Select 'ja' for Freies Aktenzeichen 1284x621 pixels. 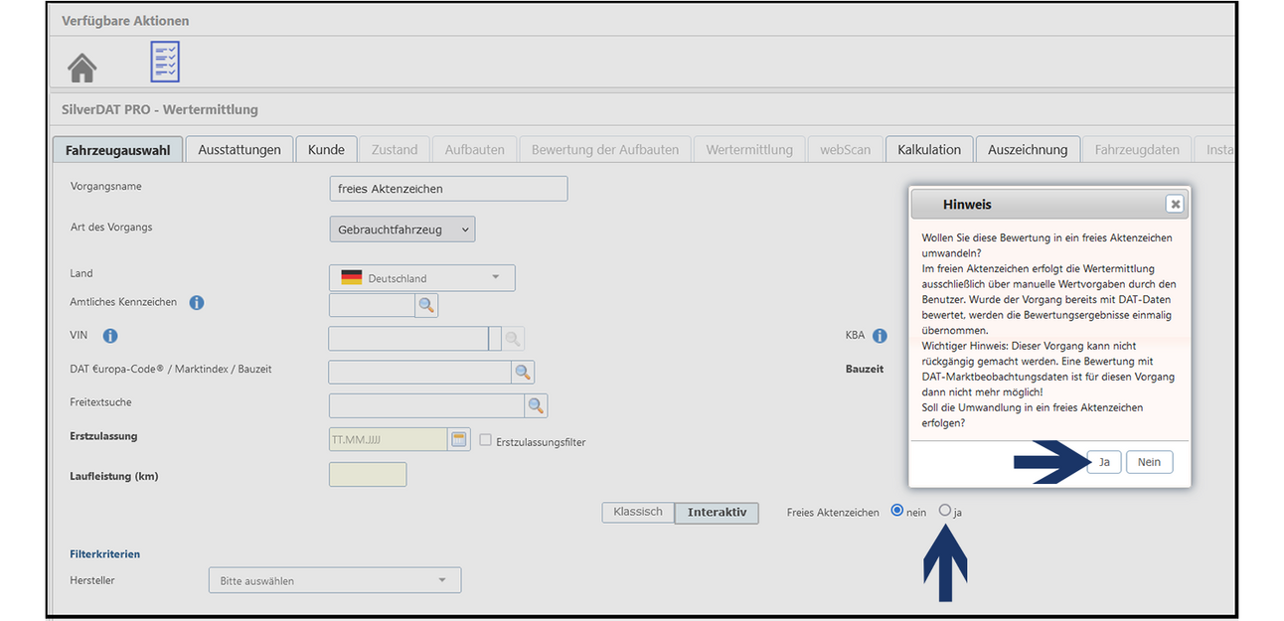point(945,511)
